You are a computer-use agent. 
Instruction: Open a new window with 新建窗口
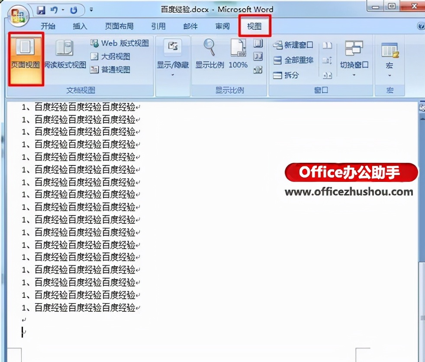(293, 45)
